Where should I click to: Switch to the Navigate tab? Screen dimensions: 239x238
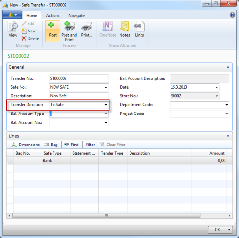click(76, 15)
